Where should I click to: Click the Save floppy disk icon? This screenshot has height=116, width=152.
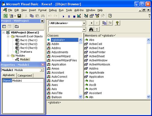[19, 16]
